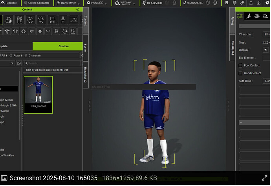Select body parts morph icon

point(15,31)
